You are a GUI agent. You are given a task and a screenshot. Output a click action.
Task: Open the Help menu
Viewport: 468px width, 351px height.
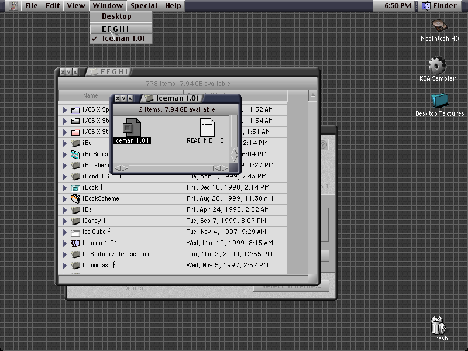point(173,6)
